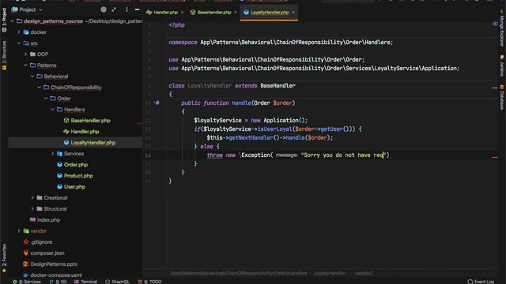Image resolution: width=506 pixels, height=284 pixels.
Task: Open User.php file in tree
Action: pos(74,187)
